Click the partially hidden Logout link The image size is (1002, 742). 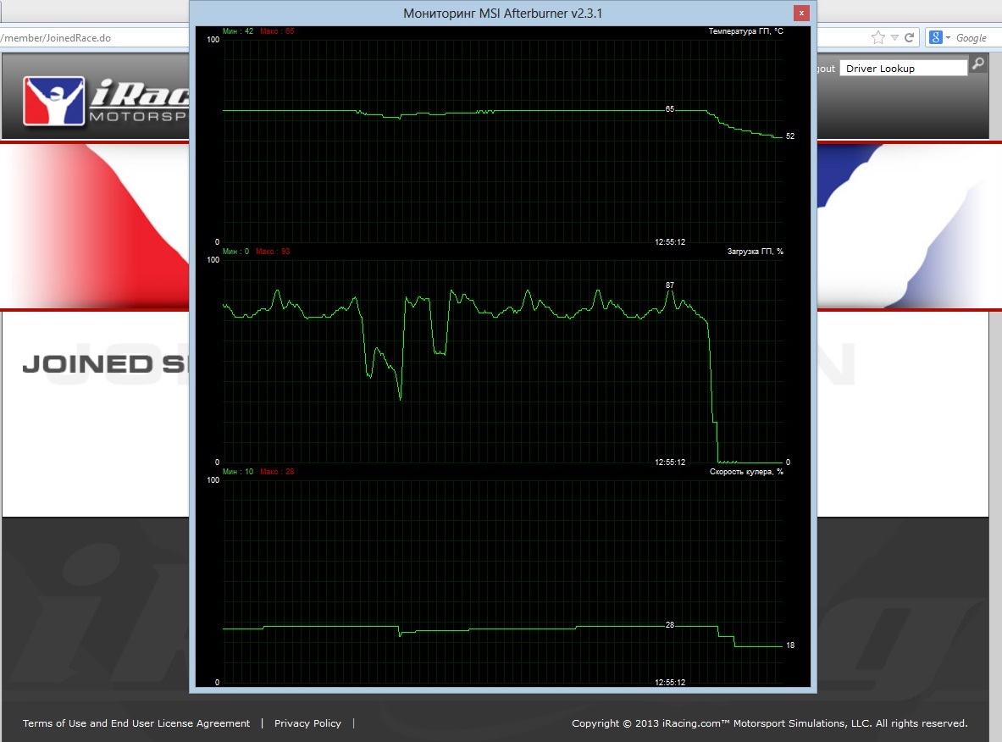click(x=827, y=69)
